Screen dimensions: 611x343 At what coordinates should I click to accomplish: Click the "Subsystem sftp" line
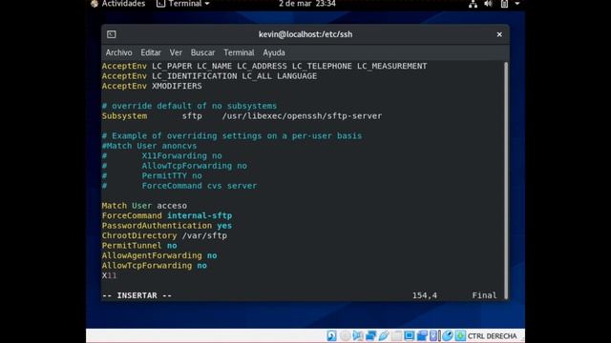pyautogui.click(x=242, y=116)
